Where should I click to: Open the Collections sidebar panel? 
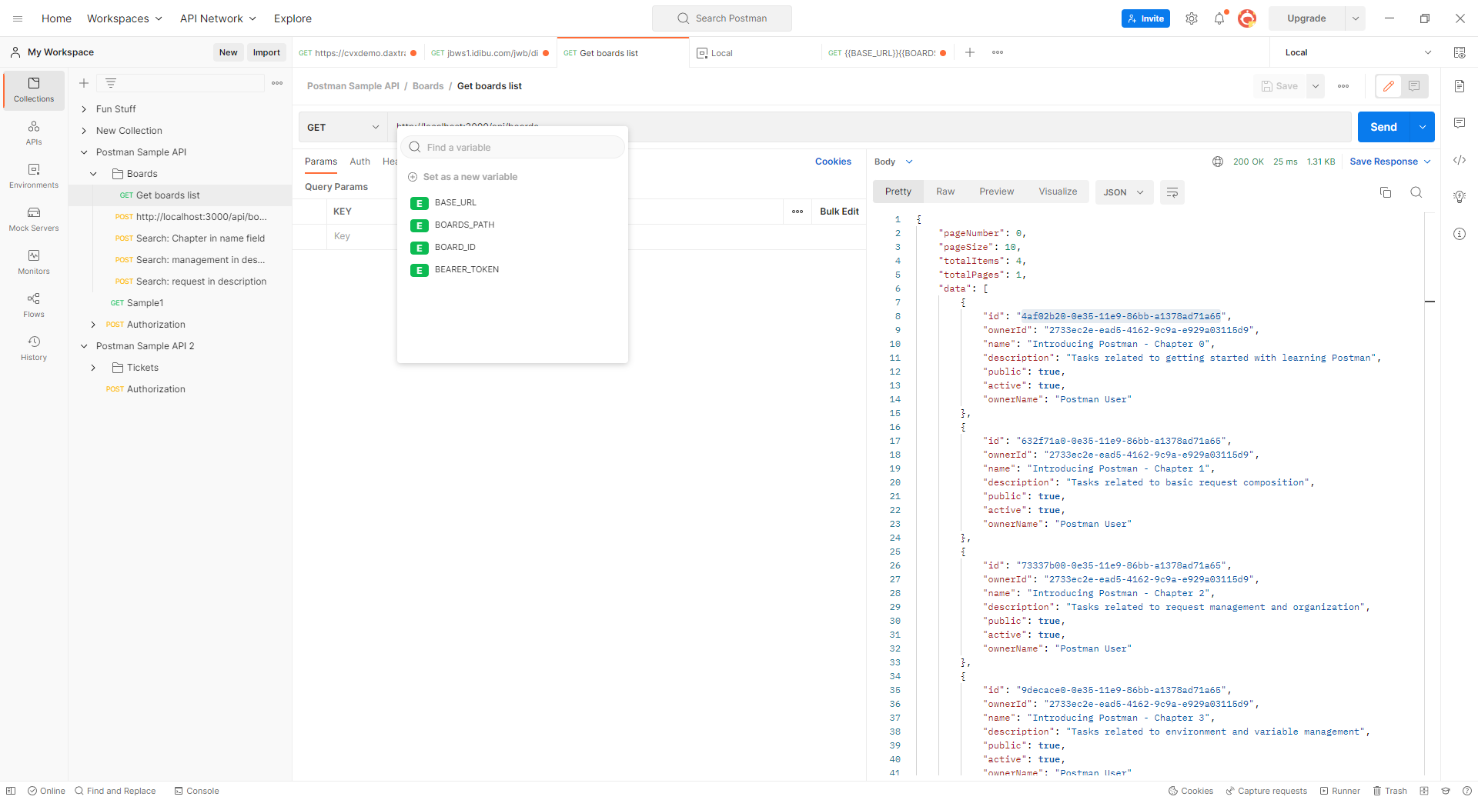34,90
